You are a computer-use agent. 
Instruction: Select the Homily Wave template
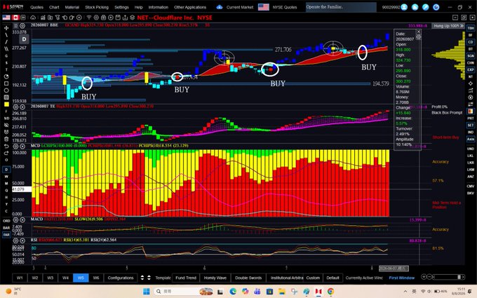(215, 278)
